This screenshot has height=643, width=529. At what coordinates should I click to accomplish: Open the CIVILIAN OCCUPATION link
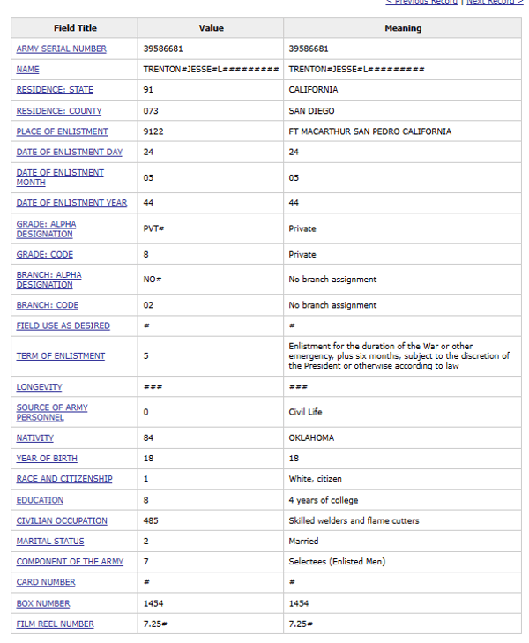[x=62, y=520]
